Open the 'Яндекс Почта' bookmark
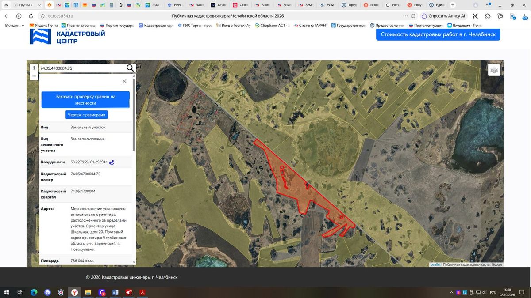Screen dimensions: 531x298 (43, 26)
